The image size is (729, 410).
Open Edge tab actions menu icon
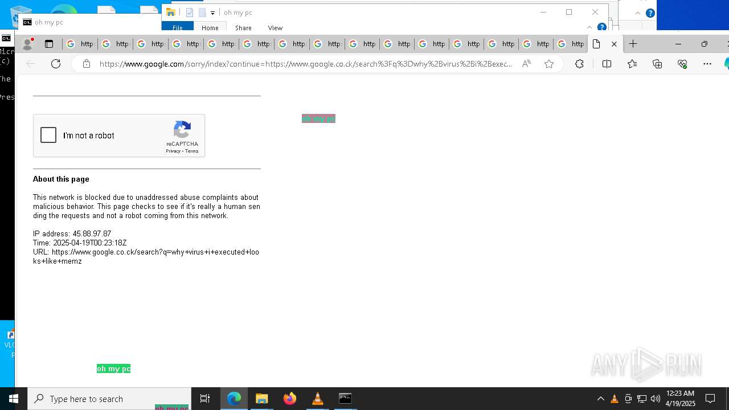[x=49, y=44]
